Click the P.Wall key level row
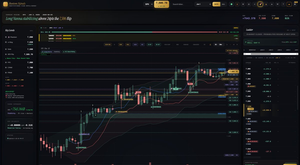Image resolution: width=300 pixels, height=165 pixels. coord(19,72)
